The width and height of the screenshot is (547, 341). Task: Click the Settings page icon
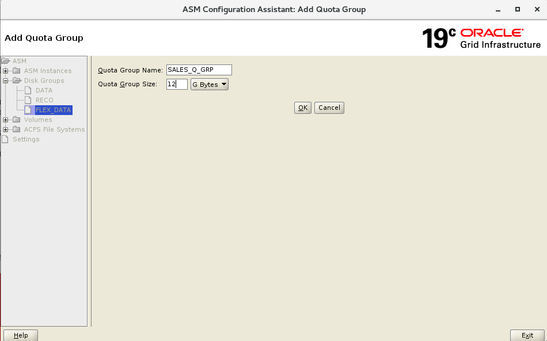[5, 139]
